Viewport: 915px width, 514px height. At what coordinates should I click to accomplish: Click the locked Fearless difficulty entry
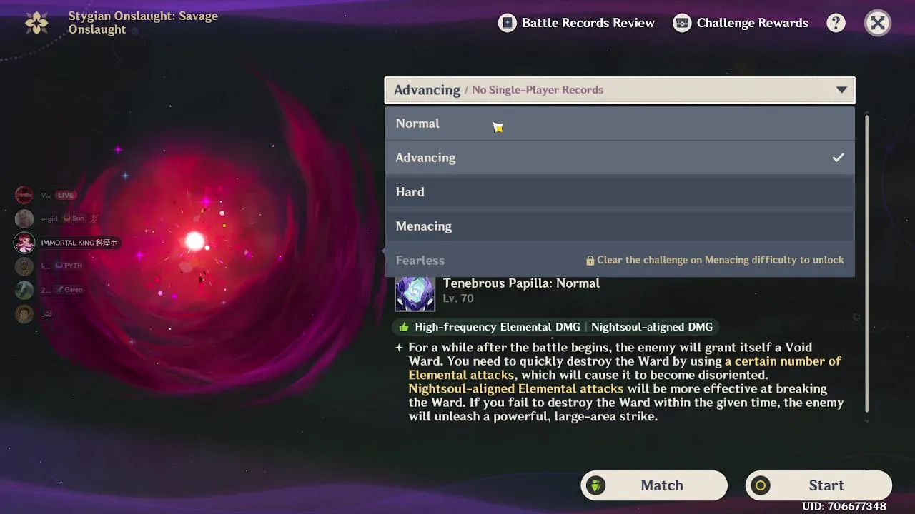(x=620, y=261)
